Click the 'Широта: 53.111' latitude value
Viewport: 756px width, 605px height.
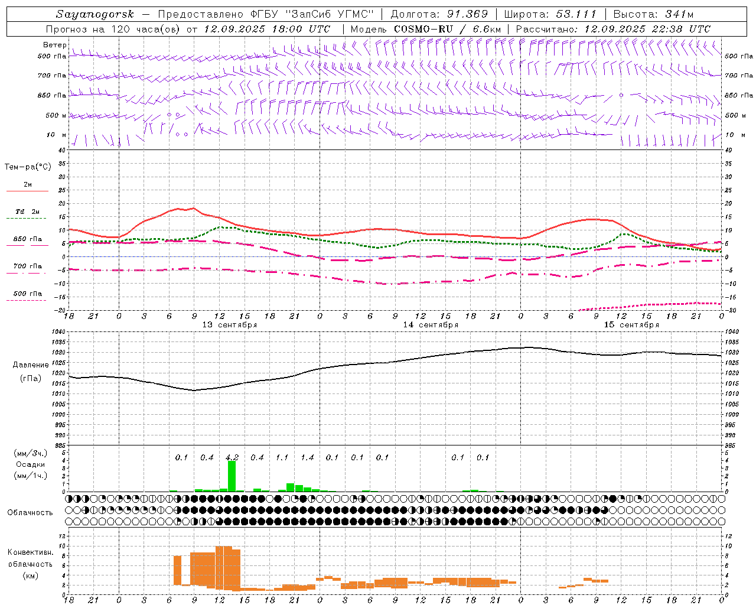[x=550, y=14]
